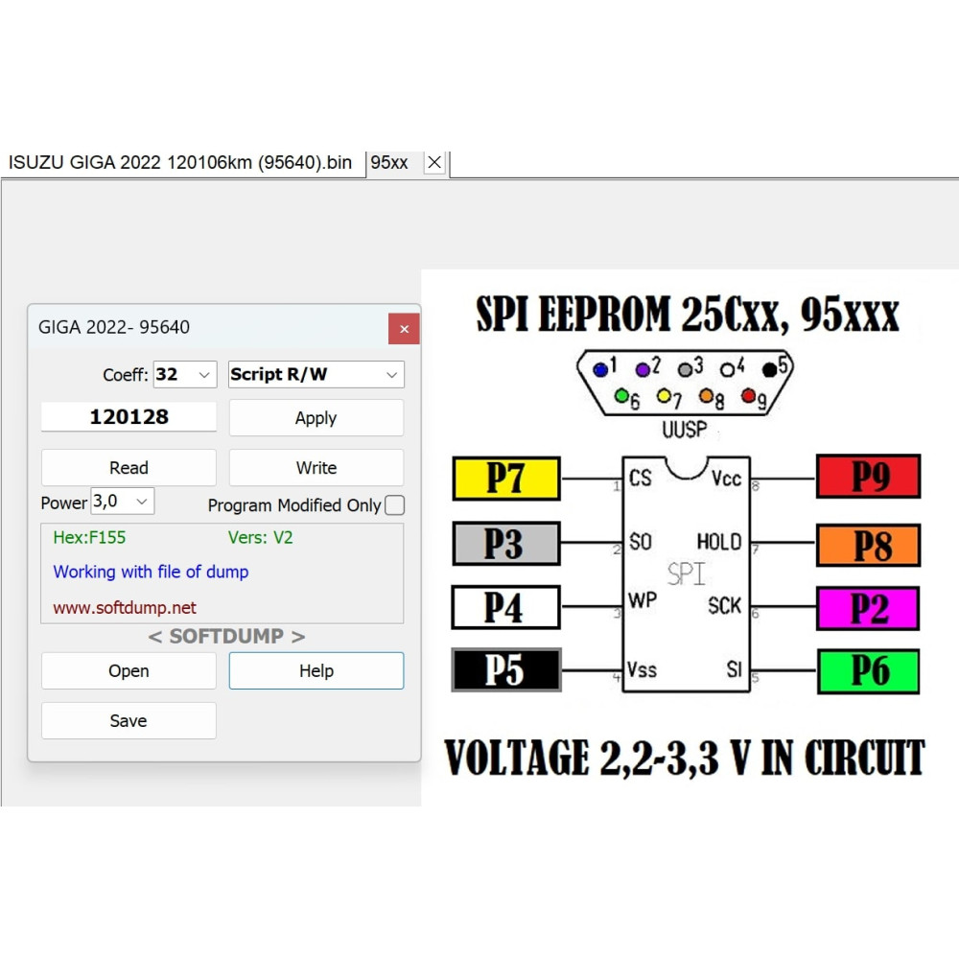Click the UUSP connector label
This screenshot has width=959, height=959.
tap(685, 430)
